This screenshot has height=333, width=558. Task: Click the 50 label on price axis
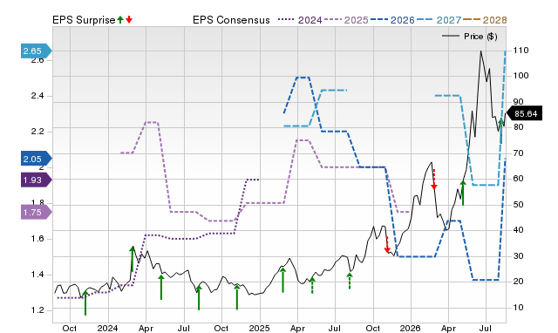518,205
